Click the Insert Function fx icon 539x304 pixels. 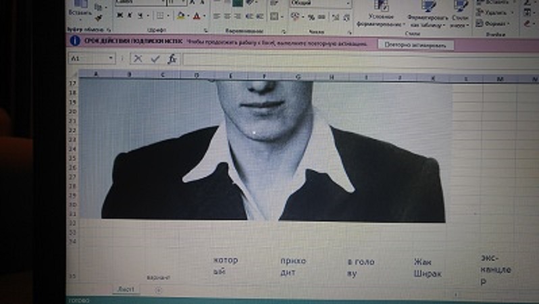click(x=172, y=59)
